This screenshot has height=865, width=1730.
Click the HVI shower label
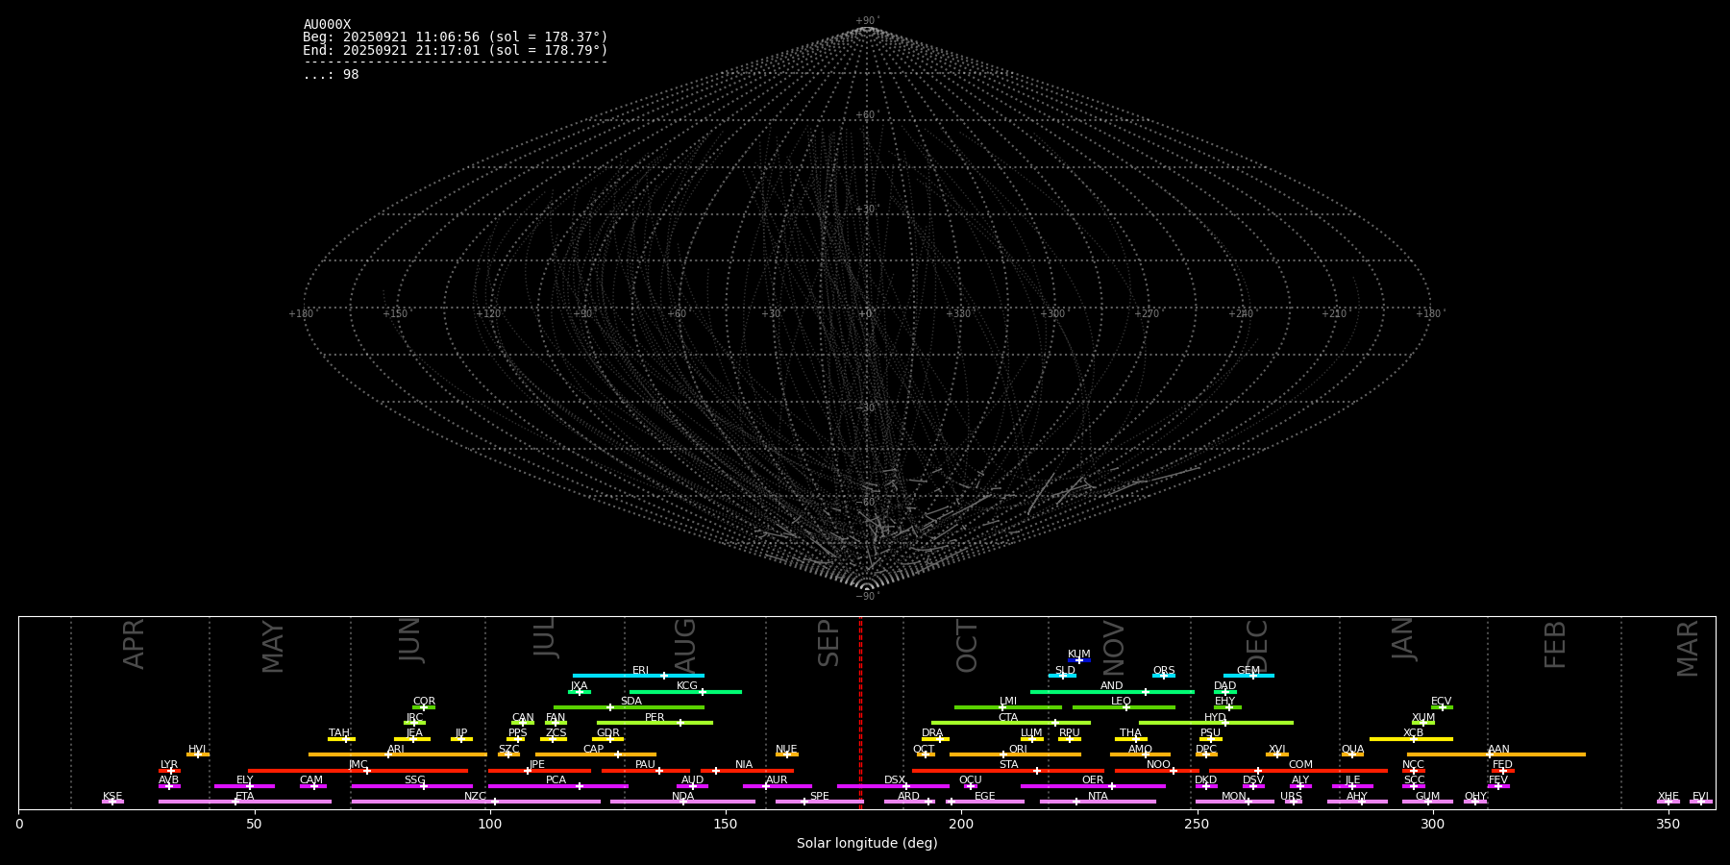pos(197,750)
